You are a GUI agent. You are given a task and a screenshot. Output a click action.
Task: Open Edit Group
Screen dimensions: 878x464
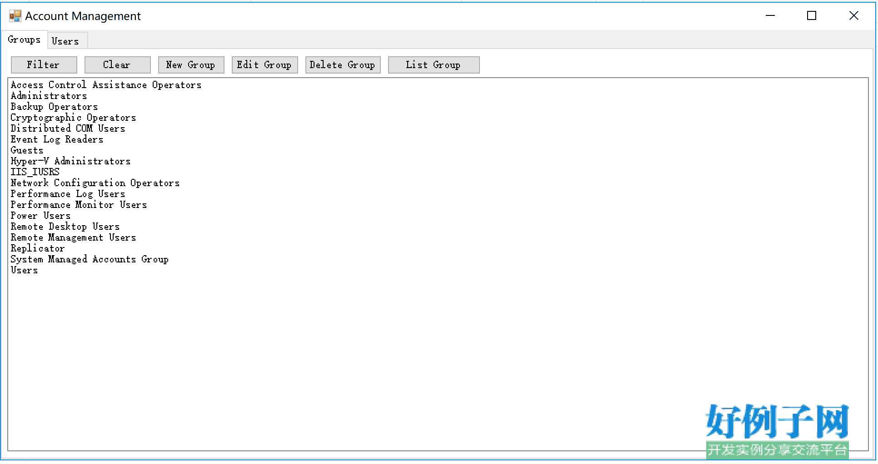[264, 64]
